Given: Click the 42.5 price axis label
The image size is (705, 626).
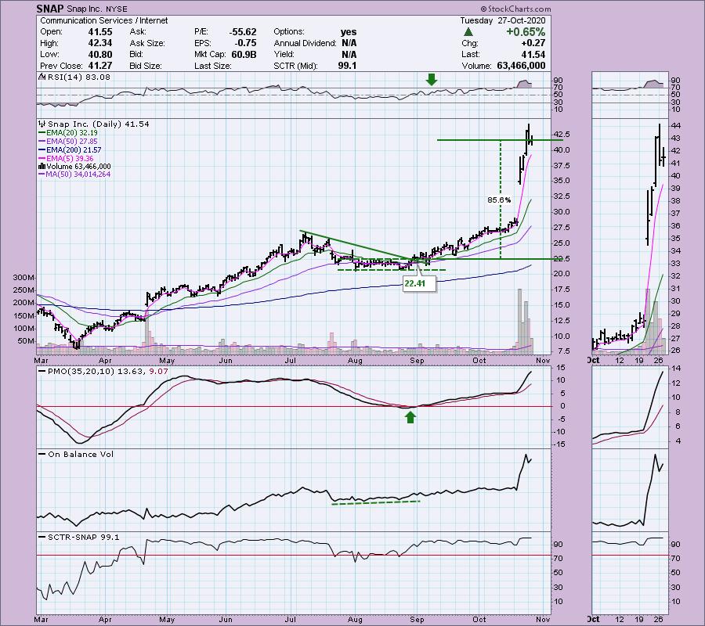Looking at the screenshot, I should (562, 135).
